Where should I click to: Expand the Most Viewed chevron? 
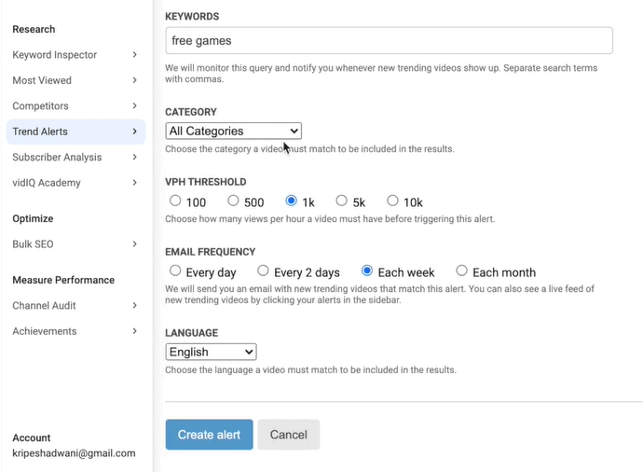pyautogui.click(x=134, y=80)
